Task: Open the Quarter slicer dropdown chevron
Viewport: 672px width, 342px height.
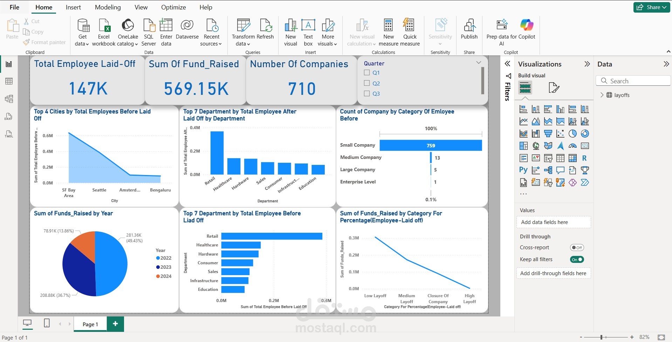Action: pos(479,63)
